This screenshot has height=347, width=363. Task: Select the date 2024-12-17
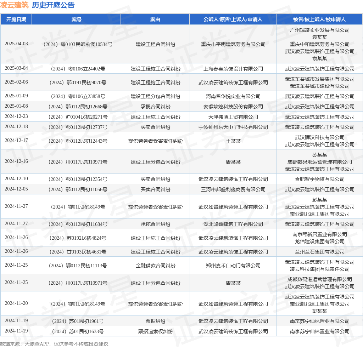16,141
